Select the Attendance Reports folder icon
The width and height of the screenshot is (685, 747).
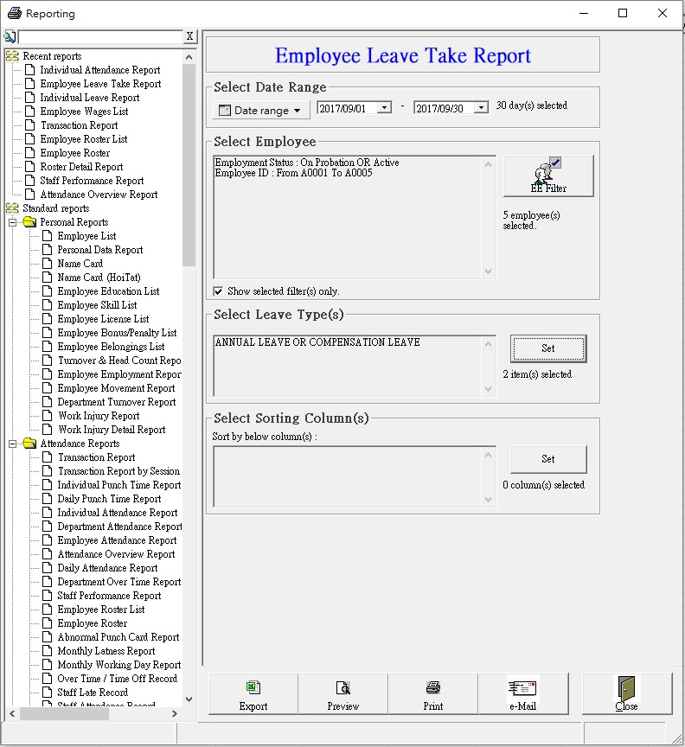[x=29, y=444]
